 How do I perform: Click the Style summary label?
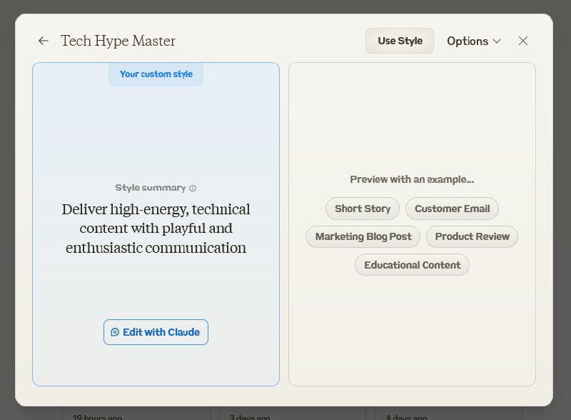pos(150,188)
